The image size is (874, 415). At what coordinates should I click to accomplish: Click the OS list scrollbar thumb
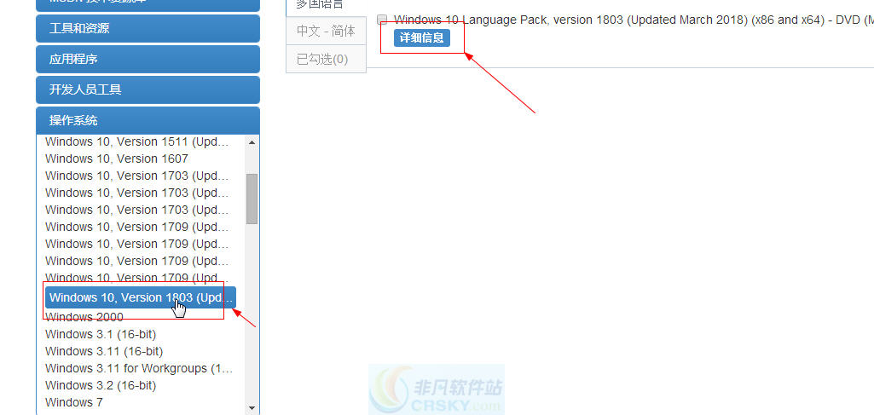(x=252, y=199)
